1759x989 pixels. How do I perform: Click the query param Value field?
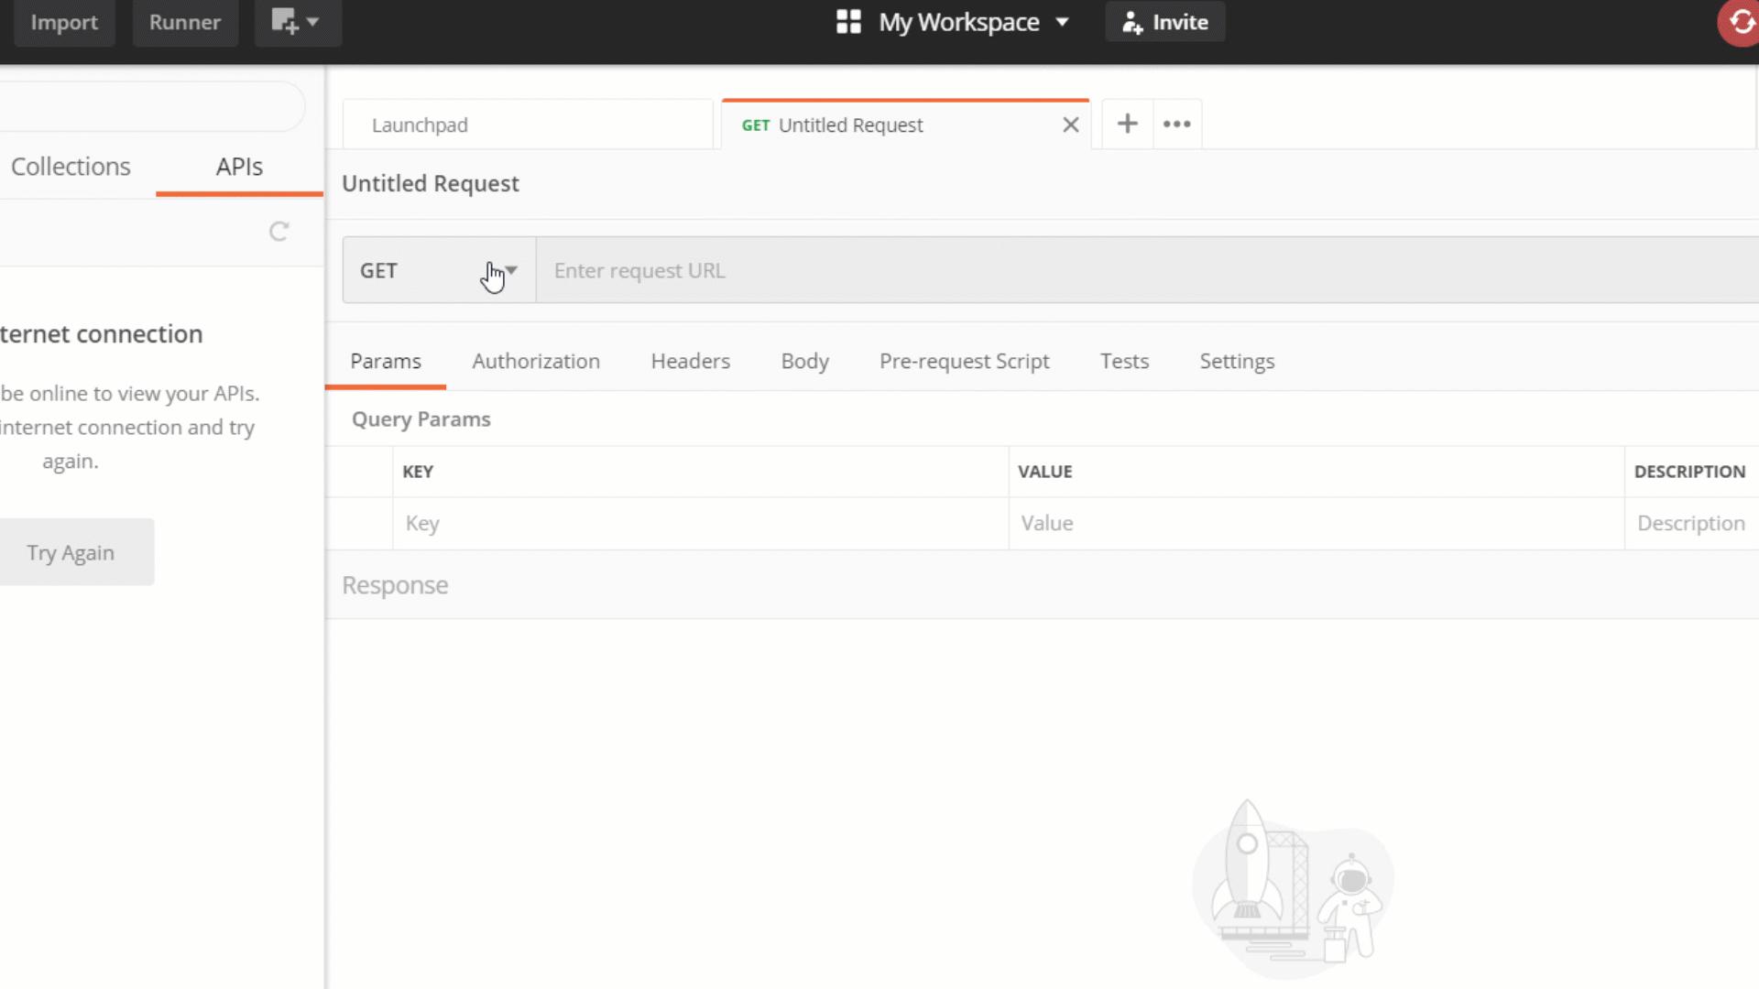(x=1317, y=523)
